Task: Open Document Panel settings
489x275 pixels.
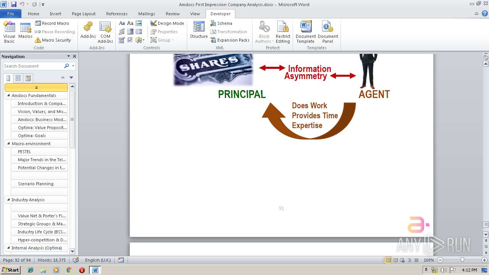Action: pyautogui.click(x=328, y=32)
